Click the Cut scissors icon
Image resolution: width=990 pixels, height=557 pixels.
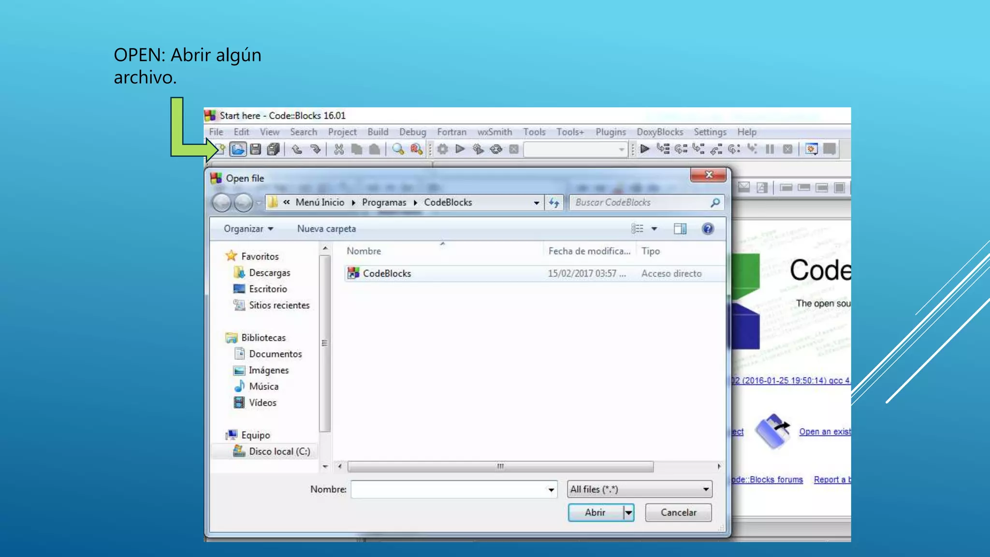pyautogui.click(x=339, y=149)
